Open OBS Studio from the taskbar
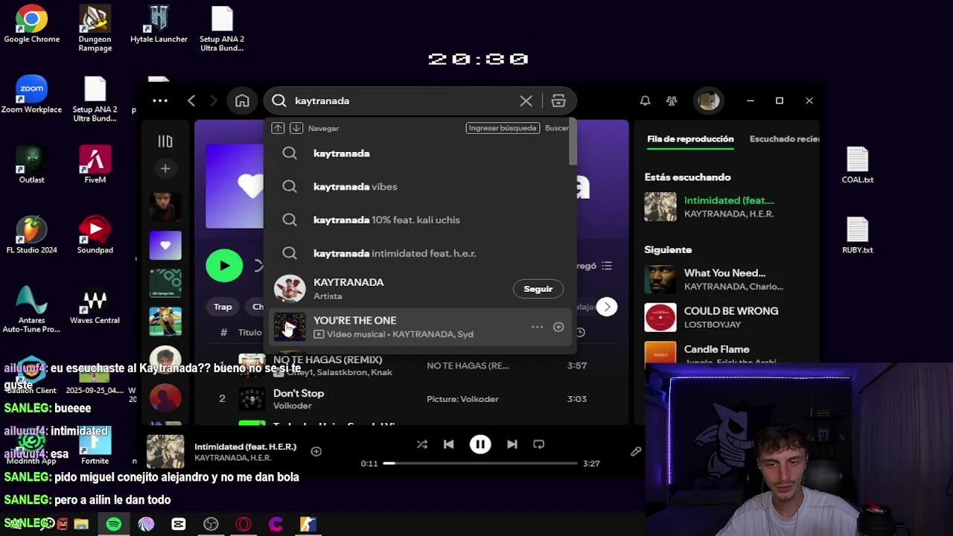 211,524
